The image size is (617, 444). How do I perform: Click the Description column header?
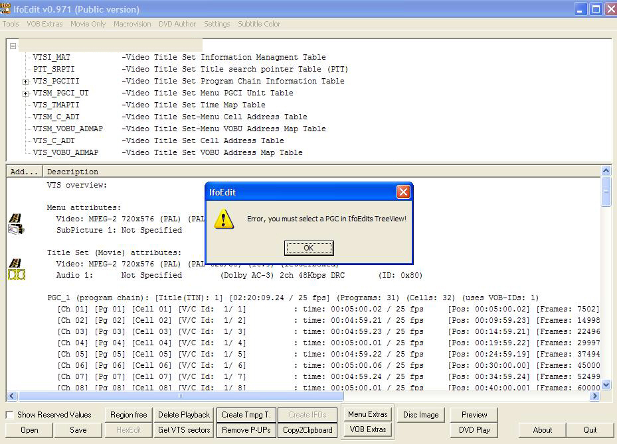(x=322, y=172)
